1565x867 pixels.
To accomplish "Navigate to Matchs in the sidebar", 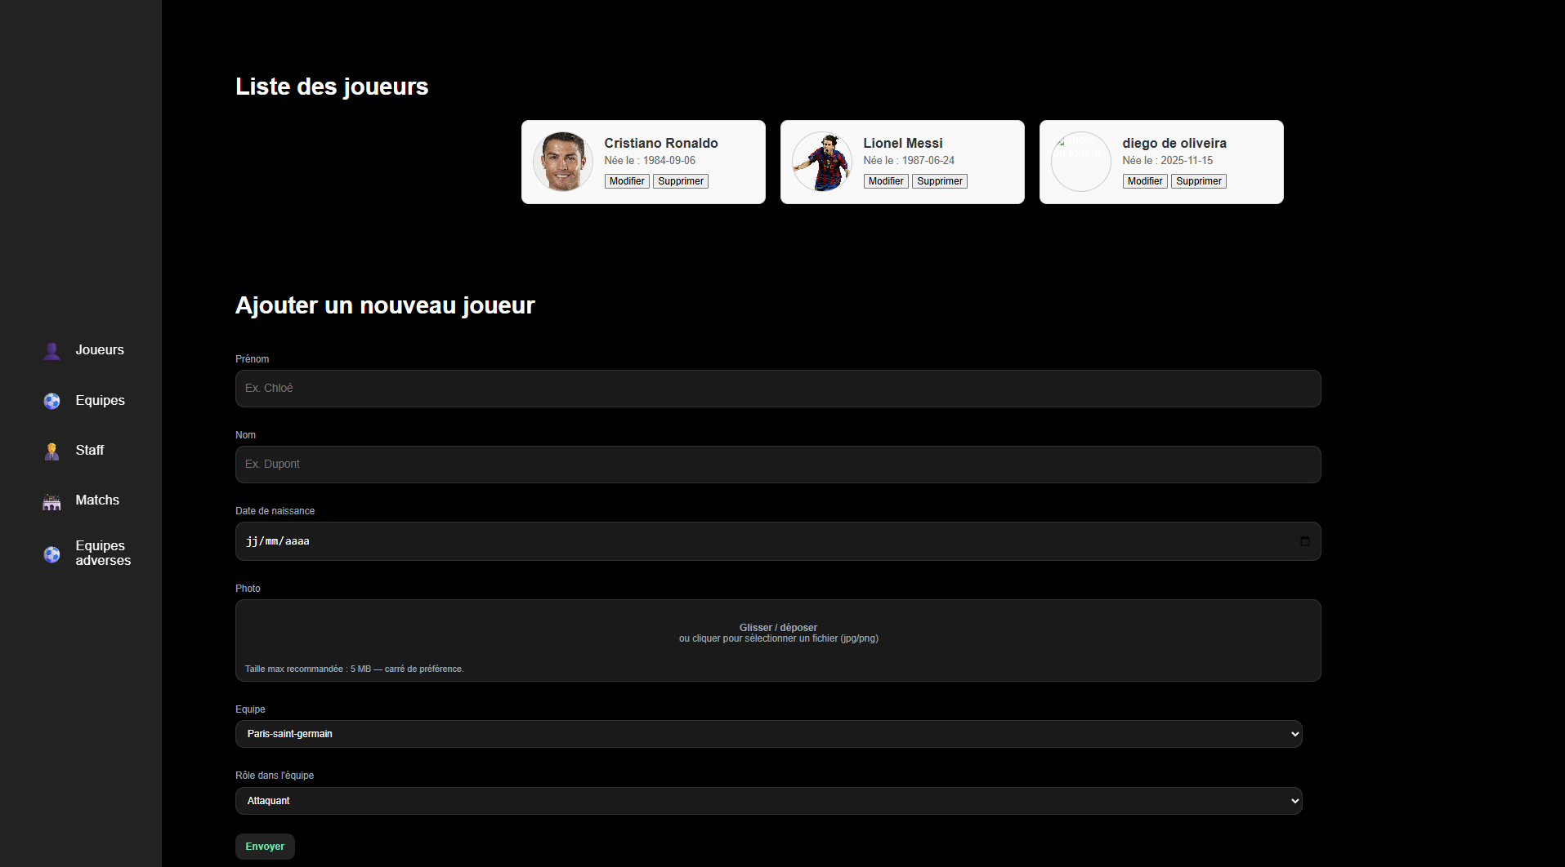I will (x=96, y=500).
